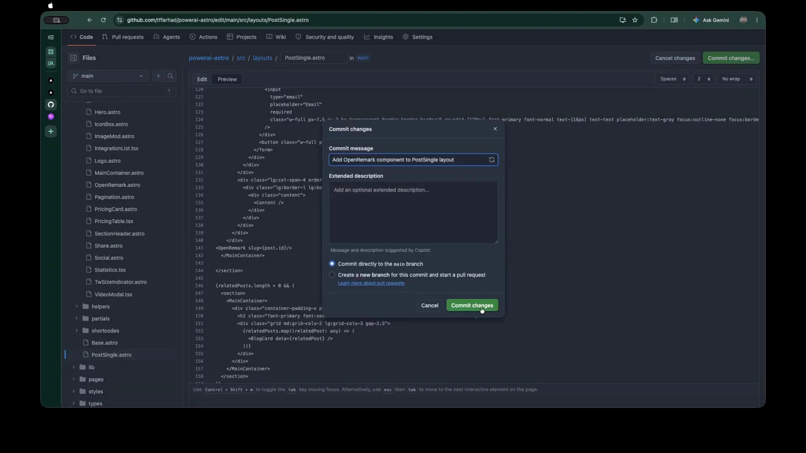Screen dimensions: 806x453
Task: Click the install app icon in address bar
Action: [x=623, y=20]
